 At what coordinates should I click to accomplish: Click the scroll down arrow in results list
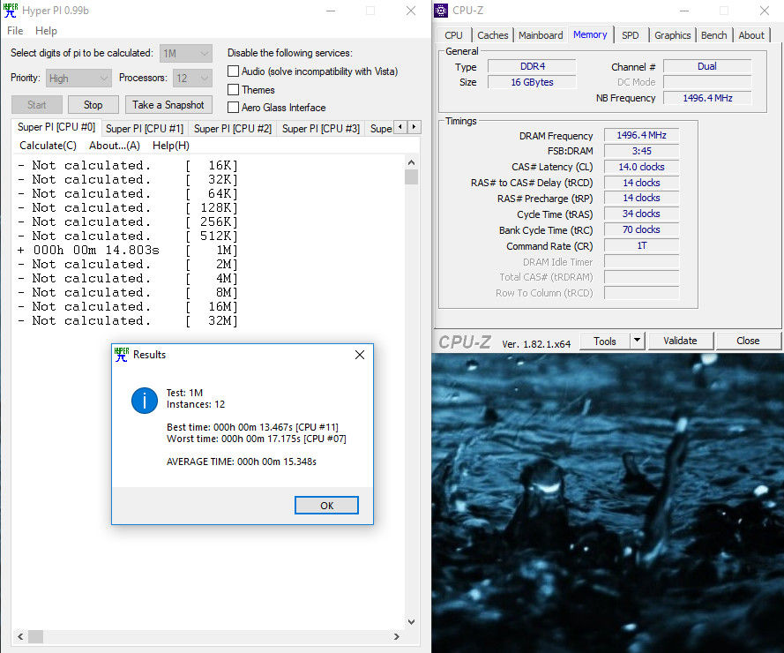pyautogui.click(x=411, y=622)
